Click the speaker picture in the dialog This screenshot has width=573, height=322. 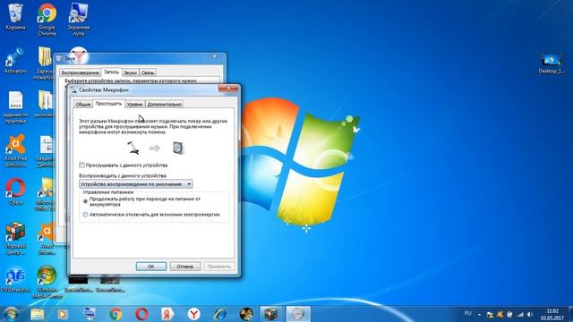(178, 148)
